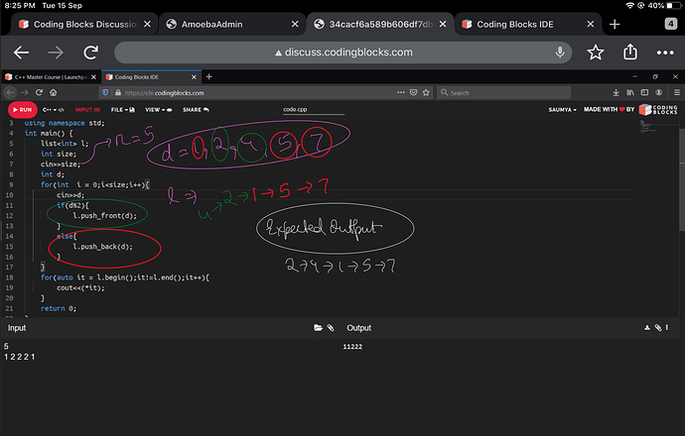Add a new Firefox tab with small plus
Image resolution: width=685 pixels, height=436 pixels.
tap(208, 76)
